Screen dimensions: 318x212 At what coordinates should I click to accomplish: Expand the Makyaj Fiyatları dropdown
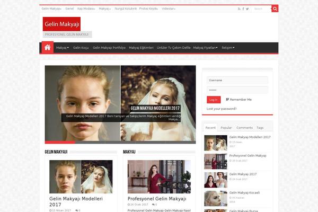pyautogui.click(x=205, y=48)
